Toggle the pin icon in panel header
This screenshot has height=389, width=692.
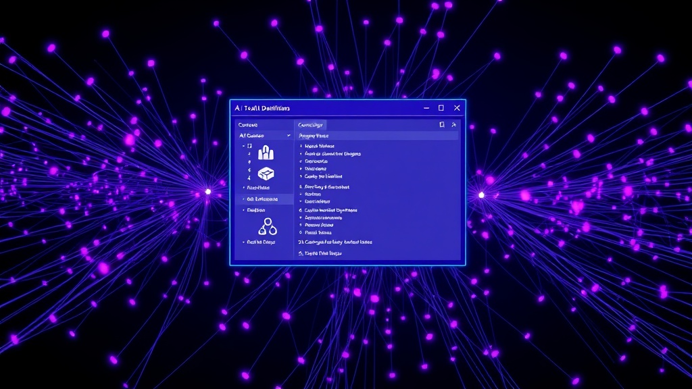tap(453, 125)
